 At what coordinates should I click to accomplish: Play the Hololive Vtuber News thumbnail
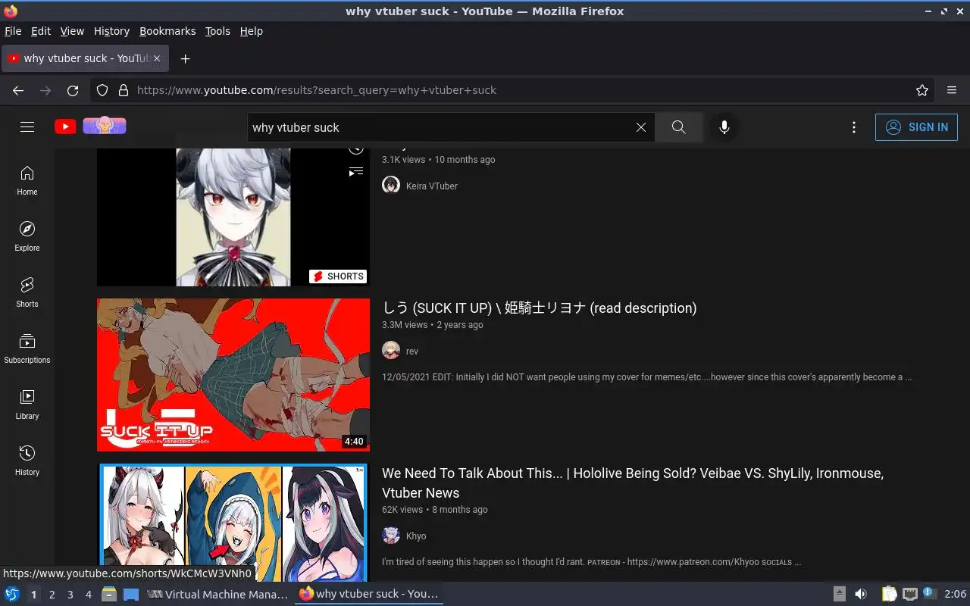click(x=233, y=523)
